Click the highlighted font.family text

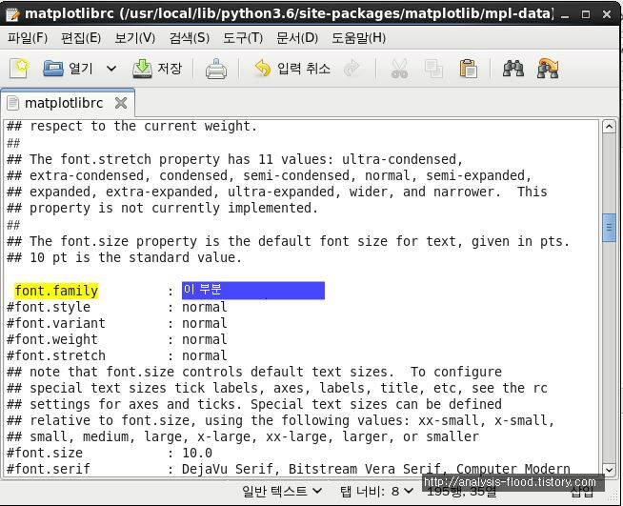click(56, 291)
